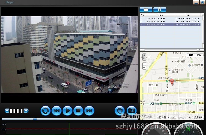Delete the selected file with the trash button
The height and width of the screenshot is (135, 206).
160,10
